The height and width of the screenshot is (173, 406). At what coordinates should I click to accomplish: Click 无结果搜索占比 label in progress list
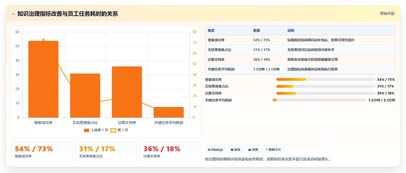(x=217, y=86)
